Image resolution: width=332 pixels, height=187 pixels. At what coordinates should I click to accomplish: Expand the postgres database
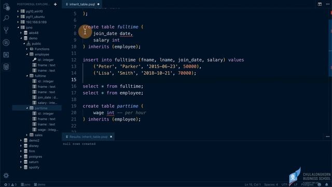pos(21,157)
